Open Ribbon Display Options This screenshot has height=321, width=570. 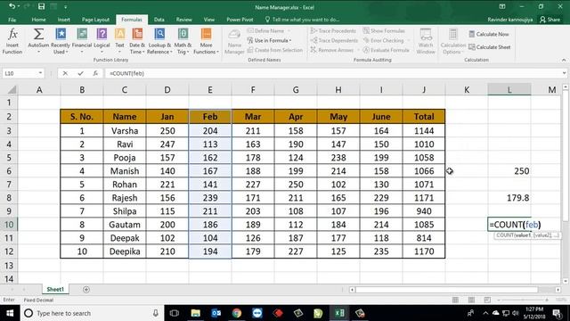coord(502,6)
